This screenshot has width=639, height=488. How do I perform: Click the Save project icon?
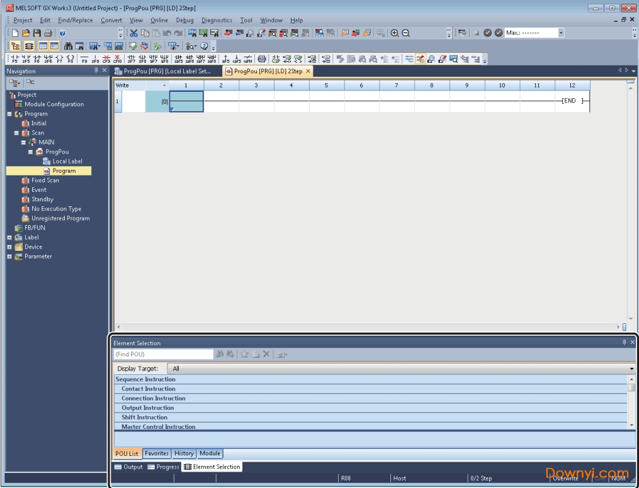coord(37,33)
